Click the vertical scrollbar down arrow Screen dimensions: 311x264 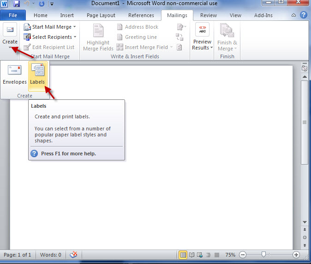coord(305,222)
